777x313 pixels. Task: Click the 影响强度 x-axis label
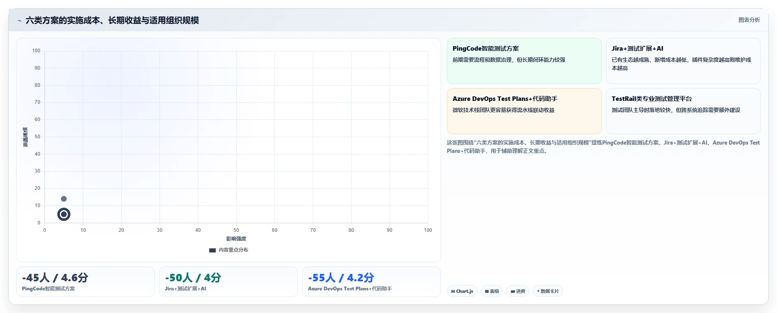(x=236, y=239)
